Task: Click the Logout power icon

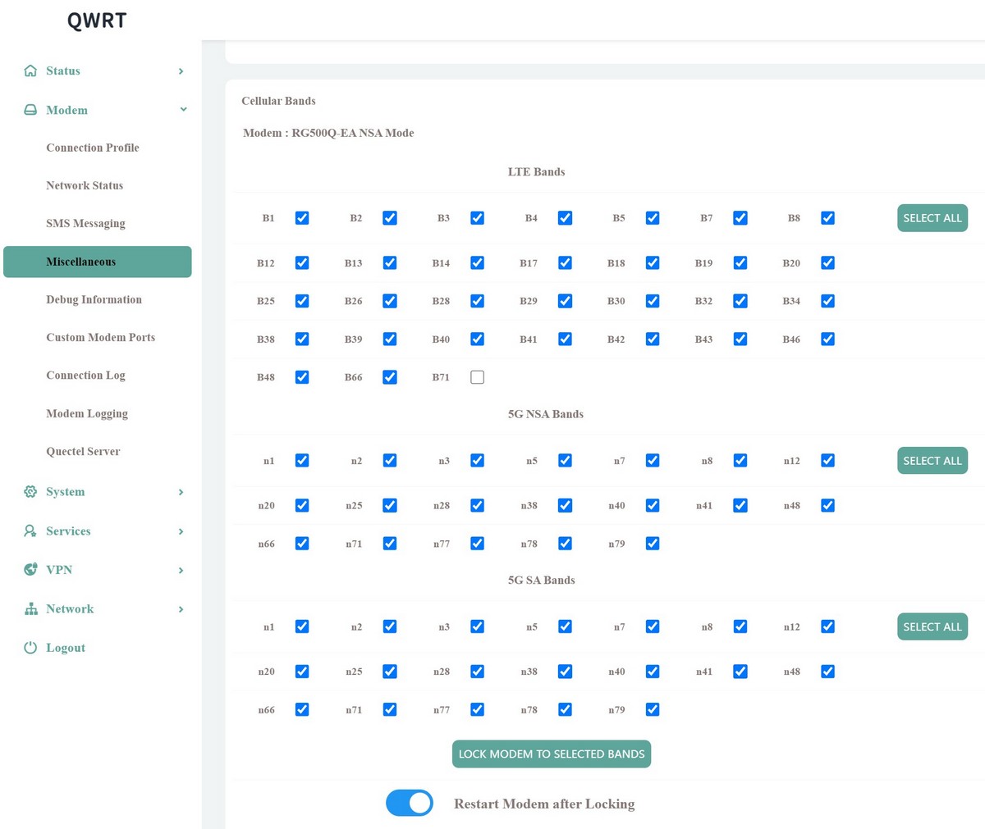Action: (x=30, y=648)
